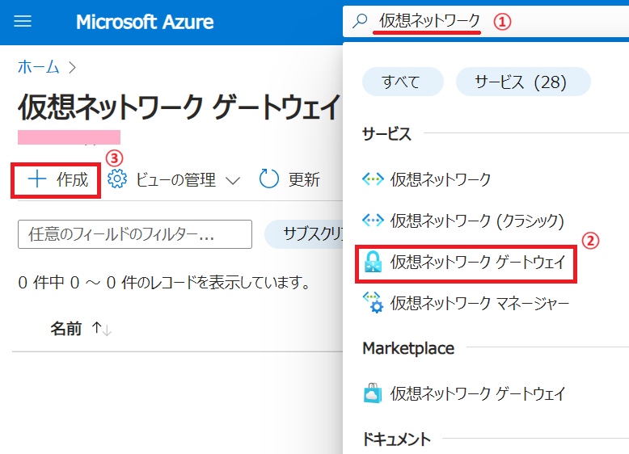
Task: Sort by 名前 column arrows
Action: click(102, 329)
